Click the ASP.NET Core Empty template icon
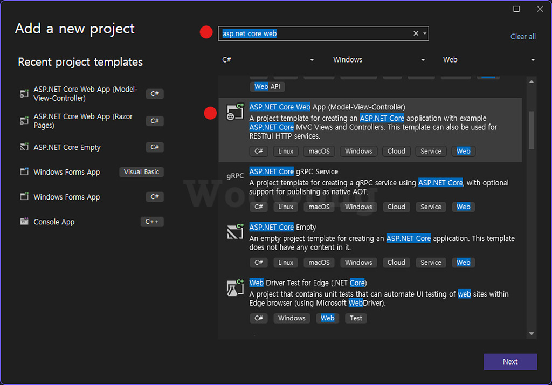Viewport: 552px width, 385px height. 235,231
